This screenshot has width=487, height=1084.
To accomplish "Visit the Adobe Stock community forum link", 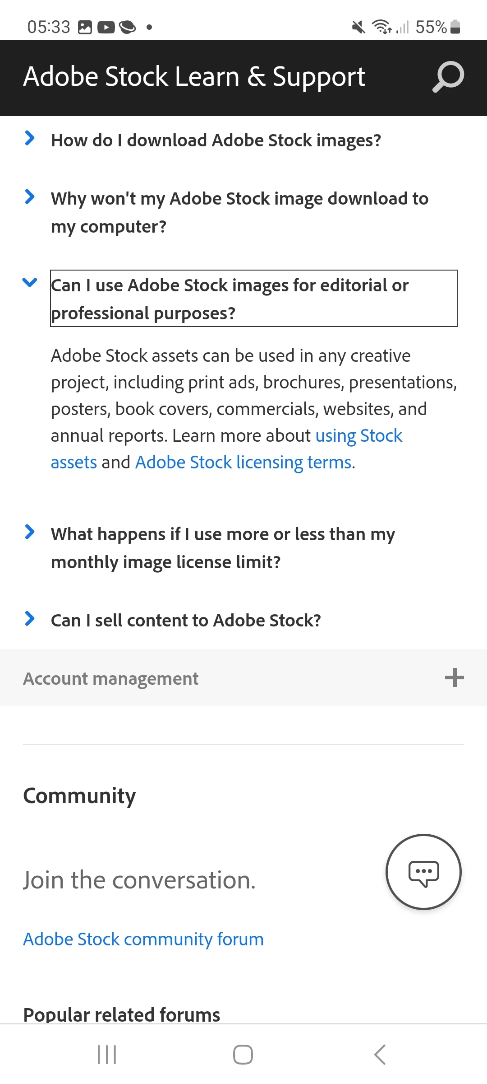I will click(x=143, y=939).
